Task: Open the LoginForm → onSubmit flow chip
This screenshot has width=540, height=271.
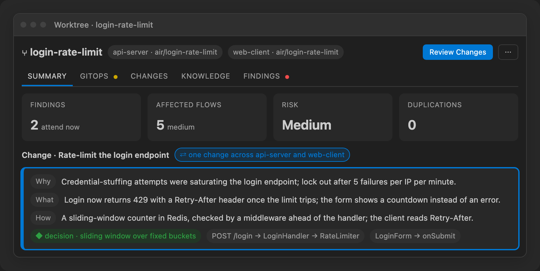Action: point(415,236)
